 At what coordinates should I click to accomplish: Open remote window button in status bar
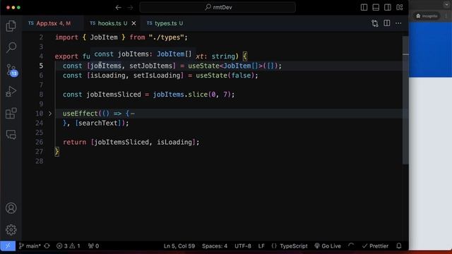8,246
